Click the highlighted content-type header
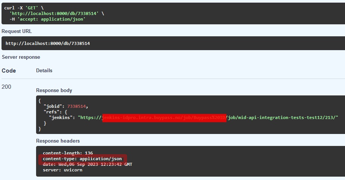Screen dimensions: 345x180 coord(82,159)
